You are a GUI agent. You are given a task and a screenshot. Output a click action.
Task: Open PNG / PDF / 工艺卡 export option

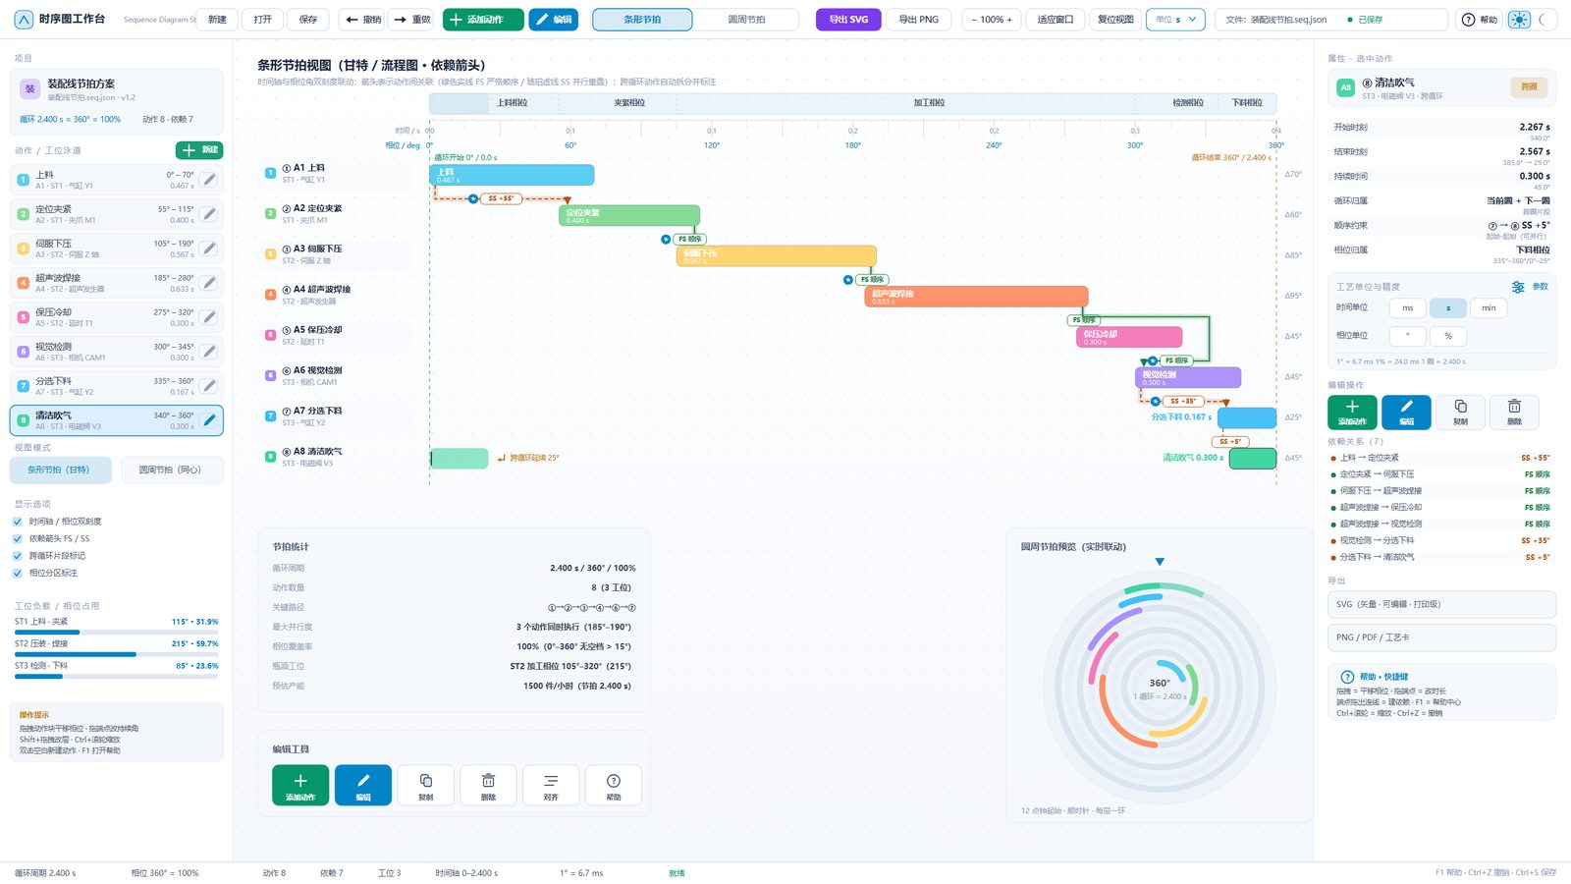1441,637
